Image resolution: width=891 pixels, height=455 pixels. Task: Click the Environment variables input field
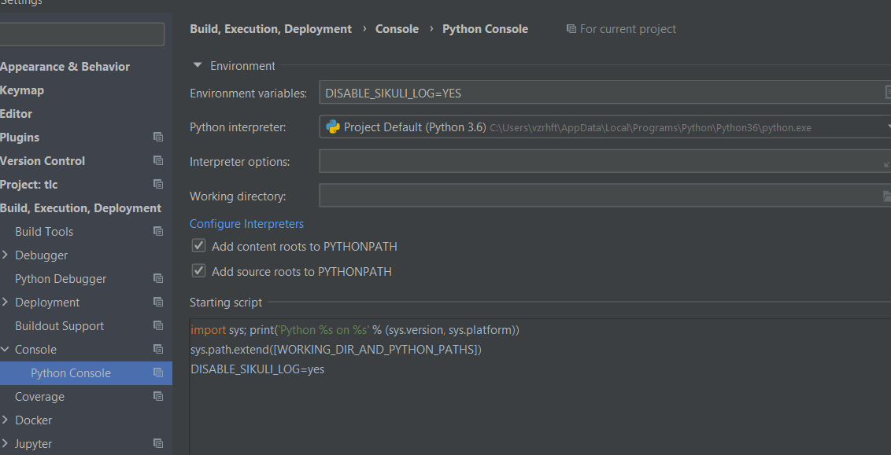coord(598,94)
